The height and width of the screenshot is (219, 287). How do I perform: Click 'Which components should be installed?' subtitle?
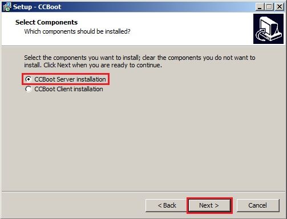pyautogui.click(x=77, y=31)
